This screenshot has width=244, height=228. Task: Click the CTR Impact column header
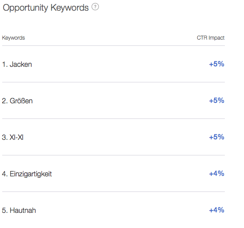coord(211,38)
